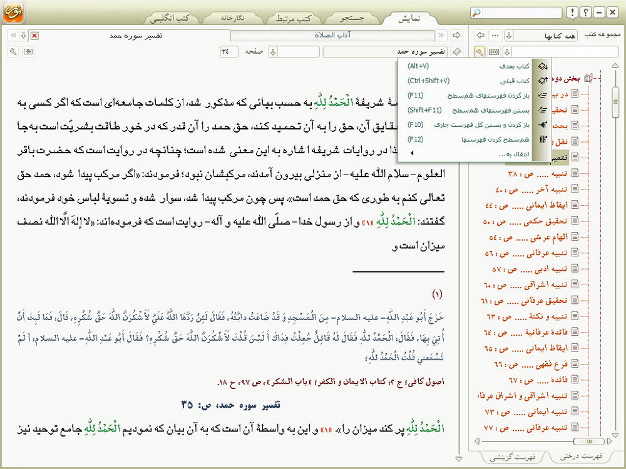Click the right arrow button beside the آداب الصلاة tab
This screenshot has height=469, width=626.
pyautogui.click(x=456, y=36)
